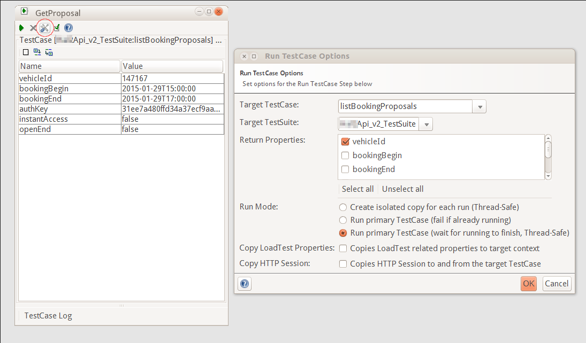Click the empty square icon above the properties table
The height and width of the screenshot is (343, 586).
coord(26,52)
